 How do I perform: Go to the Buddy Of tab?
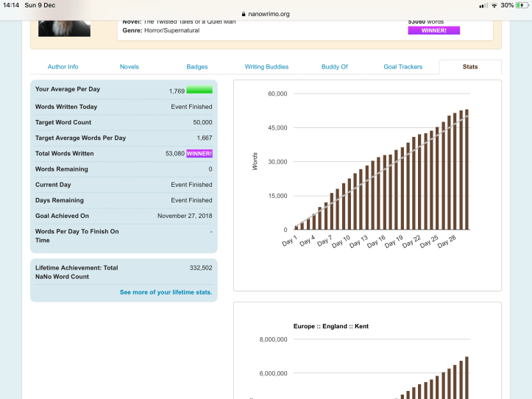tap(334, 67)
